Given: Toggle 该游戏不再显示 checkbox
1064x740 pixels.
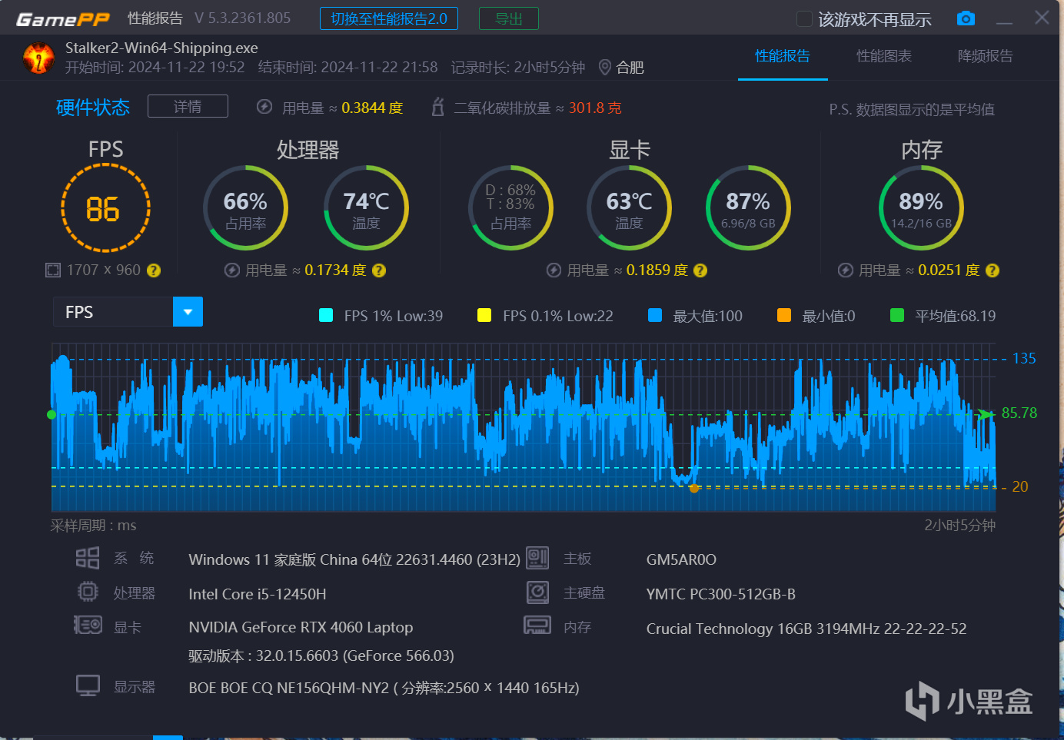Looking at the screenshot, I should [x=804, y=19].
